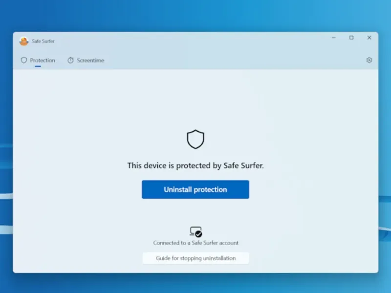
Task: Select the 'This device is protected by Safe Surfer.' text
Action: [195, 166]
